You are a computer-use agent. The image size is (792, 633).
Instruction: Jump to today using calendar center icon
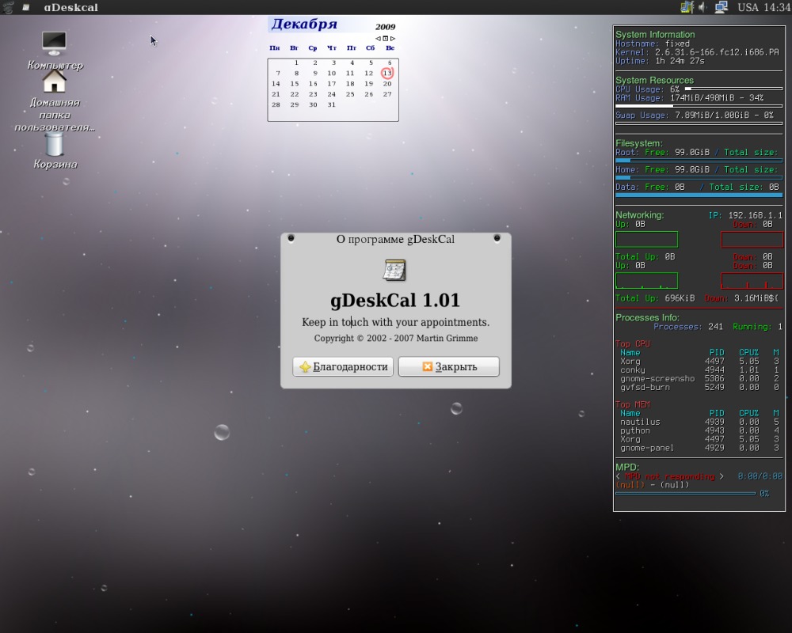386,38
